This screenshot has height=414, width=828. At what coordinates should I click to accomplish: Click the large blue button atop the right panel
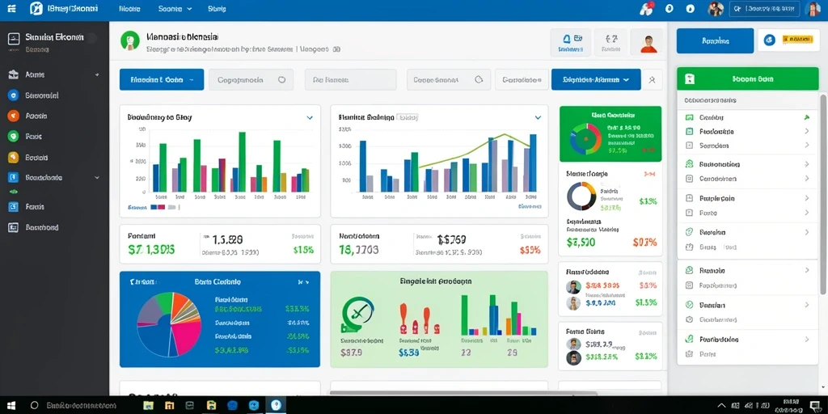point(715,40)
